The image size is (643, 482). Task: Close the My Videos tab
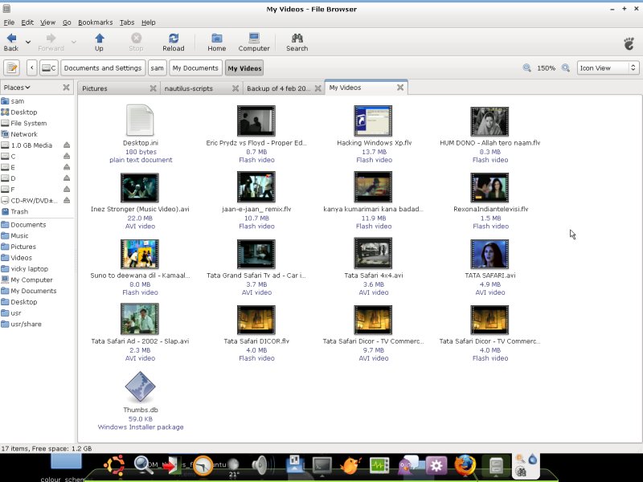400,88
